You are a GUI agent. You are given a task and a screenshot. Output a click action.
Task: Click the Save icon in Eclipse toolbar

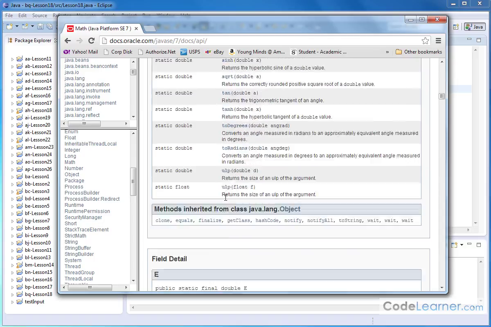click(40, 27)
